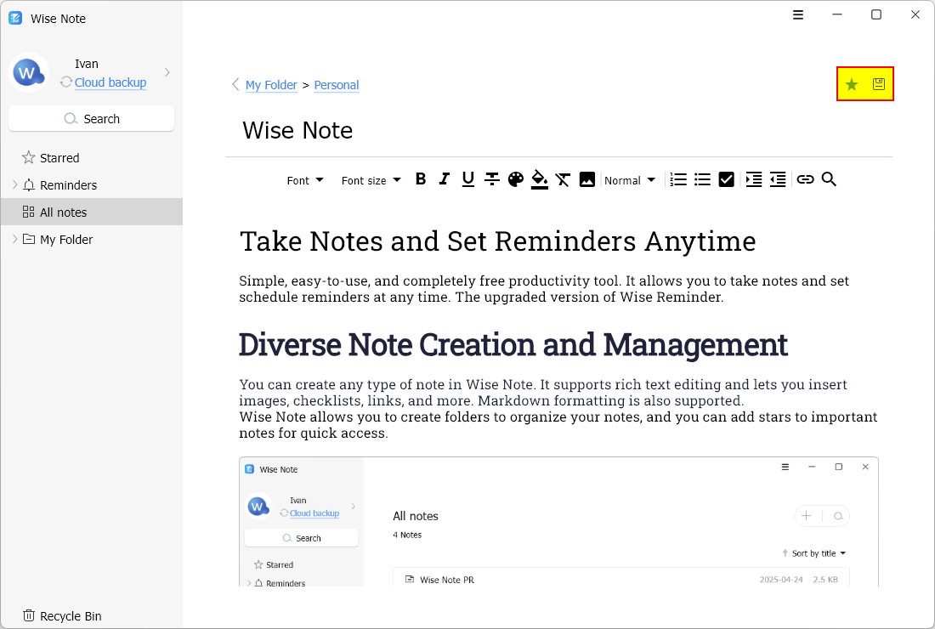Decrease the paragraph indent
This screenshot has width=935, height=629.
coord(778,179)
